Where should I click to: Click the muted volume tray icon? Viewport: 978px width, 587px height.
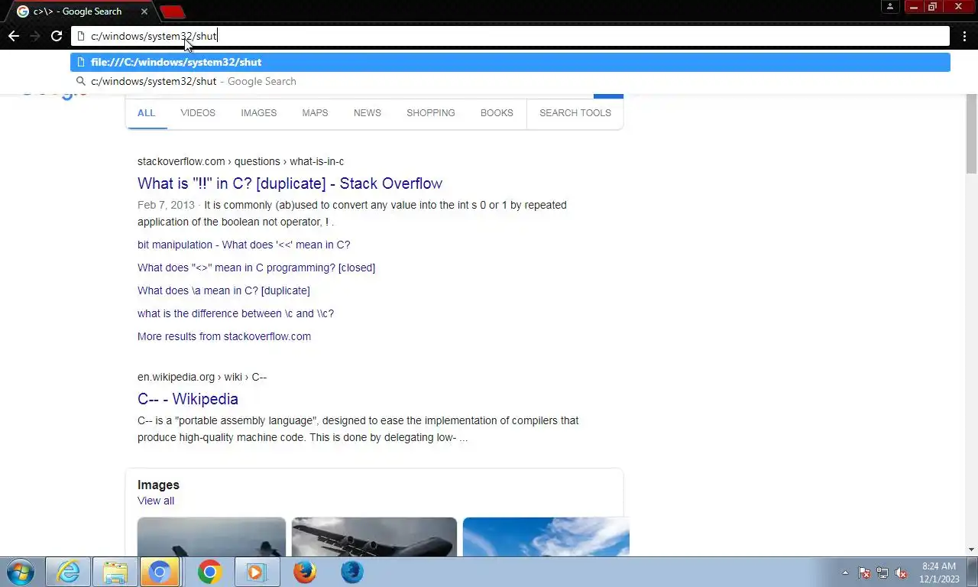(901, 572)
